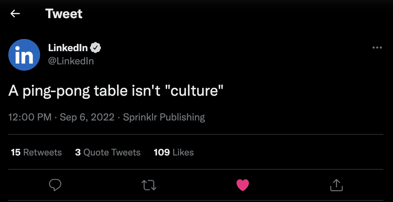Screen dimensions: 393x202
Task: Reply to the tweet via speech bubble icon
Action: (x=55, y=185)
